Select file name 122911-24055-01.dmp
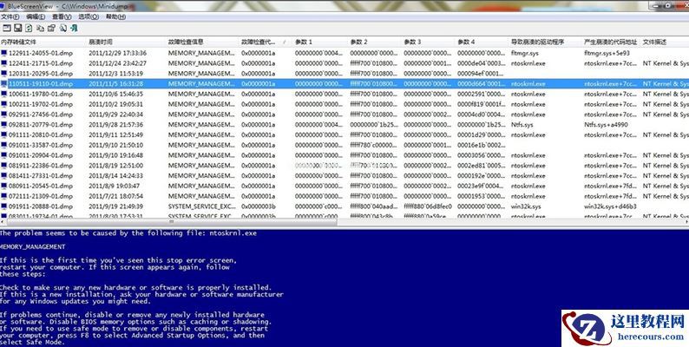Image resolution: width=689 pixels, height=347 pixels. click(41, 53)
